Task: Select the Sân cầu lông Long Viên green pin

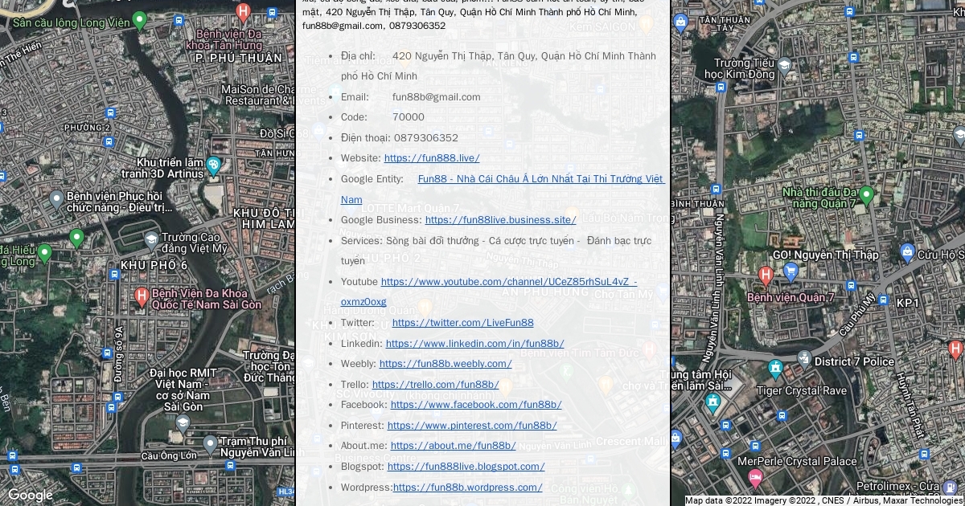Action: (x=139, y=20)
